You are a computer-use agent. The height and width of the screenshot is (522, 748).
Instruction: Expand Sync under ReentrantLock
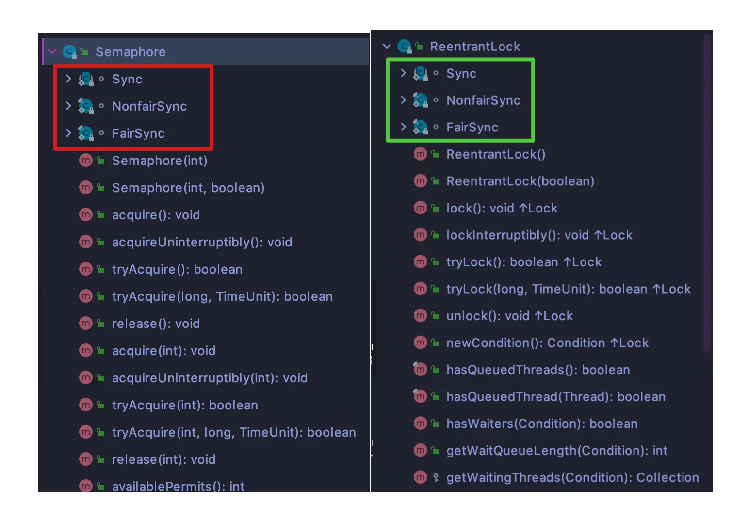(403, 73)
